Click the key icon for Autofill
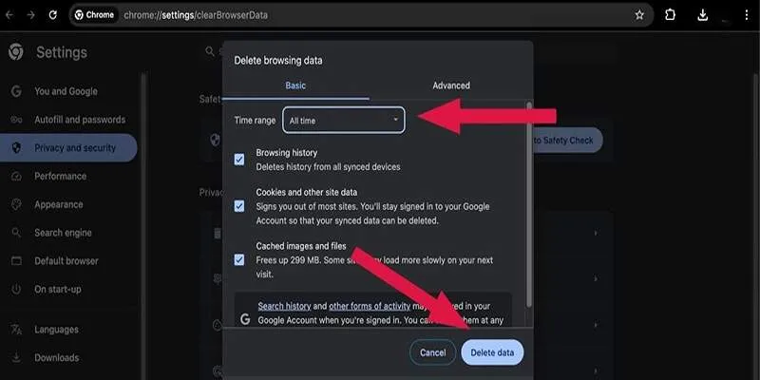 pos(16,120)
